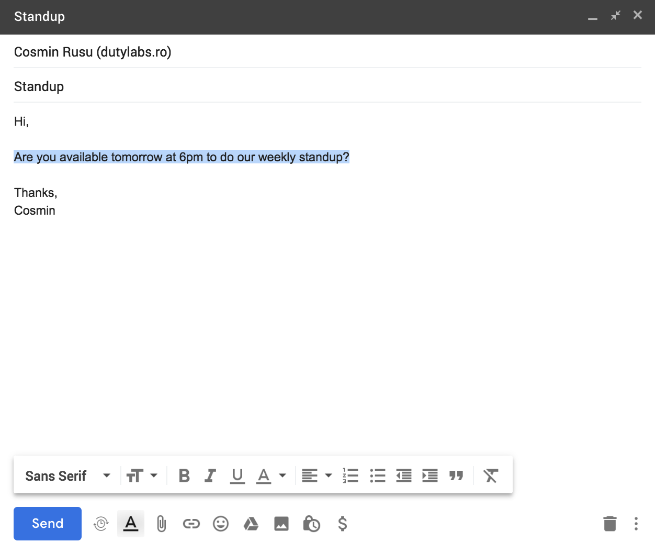The width and height of the screenshot is (655, 553).
Task: Insert a link via chain icon
Action: pos(191,523)
